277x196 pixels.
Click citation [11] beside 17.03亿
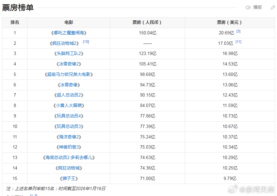tap(238, 42)
